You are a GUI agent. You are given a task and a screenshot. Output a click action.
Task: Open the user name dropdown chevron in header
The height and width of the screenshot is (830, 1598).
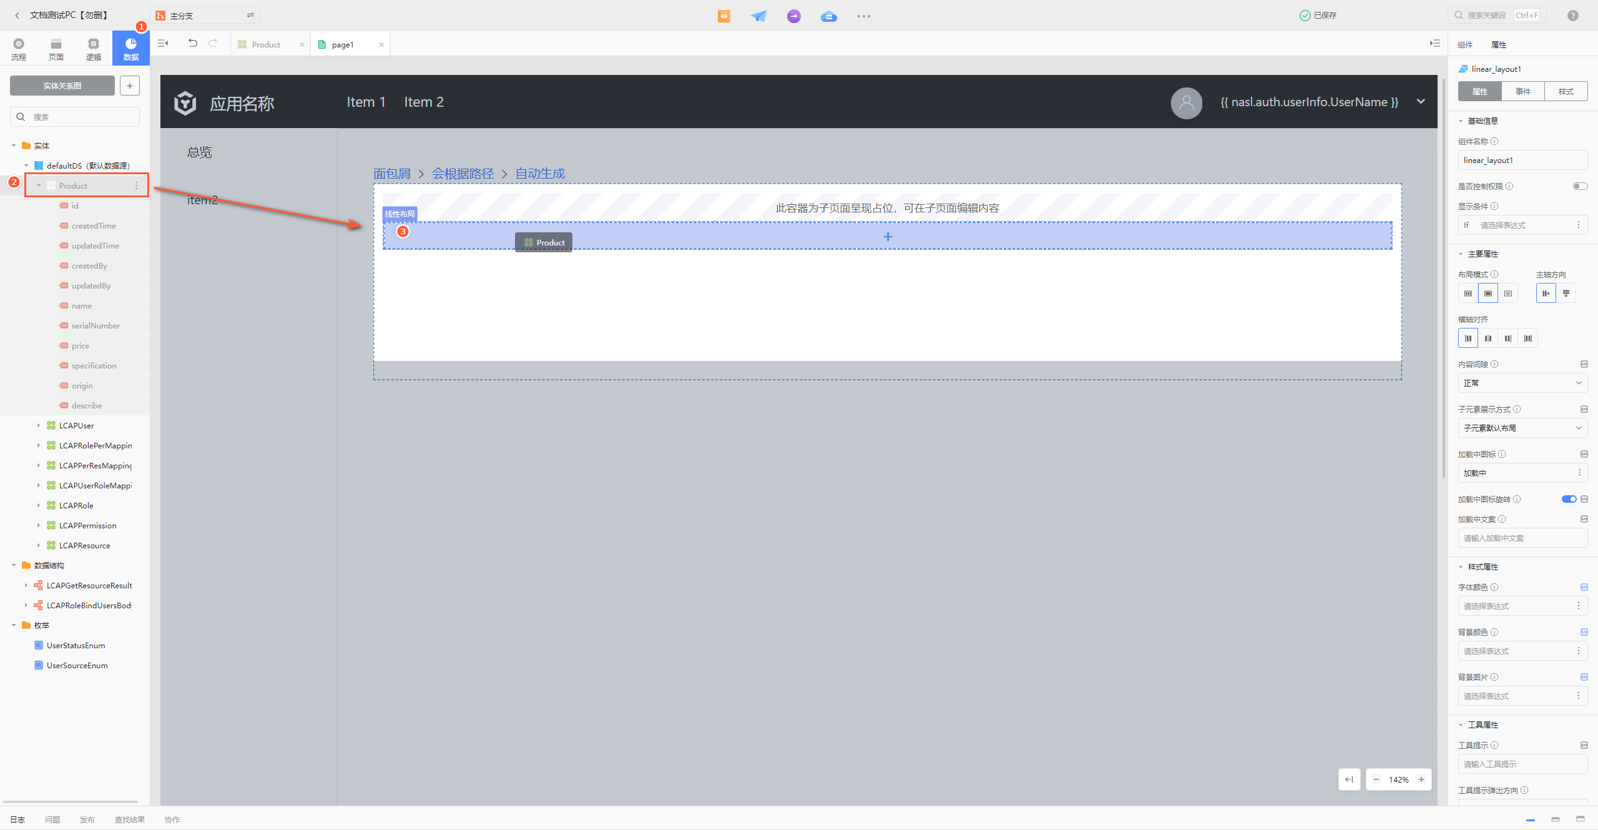coord(1421,102)
